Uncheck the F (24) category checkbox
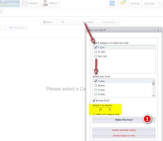The height and width of the screenshot is (141, 163). pos(96,47)
